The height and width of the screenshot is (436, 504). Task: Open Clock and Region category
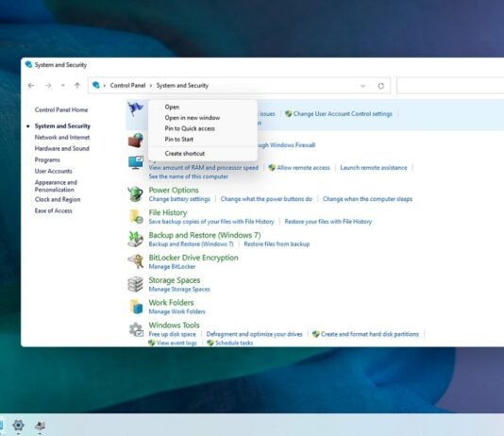click(58, 199)
